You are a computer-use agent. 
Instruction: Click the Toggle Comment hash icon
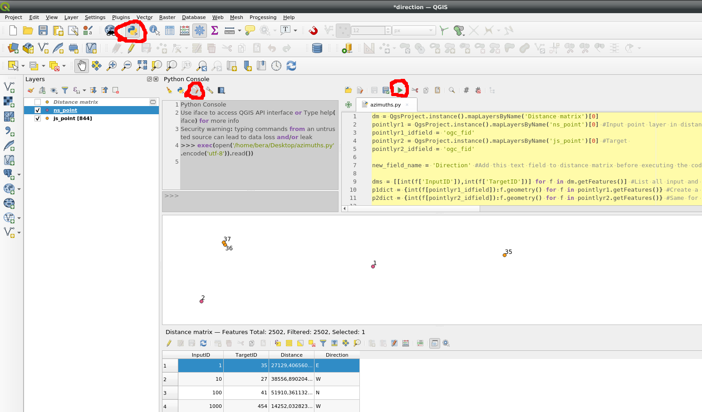point(466,90)
